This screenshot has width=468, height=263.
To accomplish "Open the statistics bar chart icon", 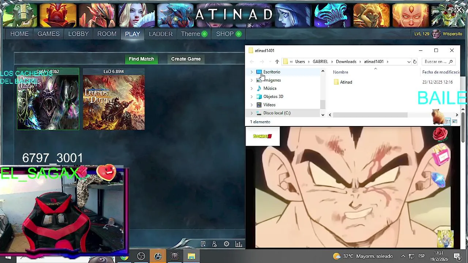I will point(239,244).
